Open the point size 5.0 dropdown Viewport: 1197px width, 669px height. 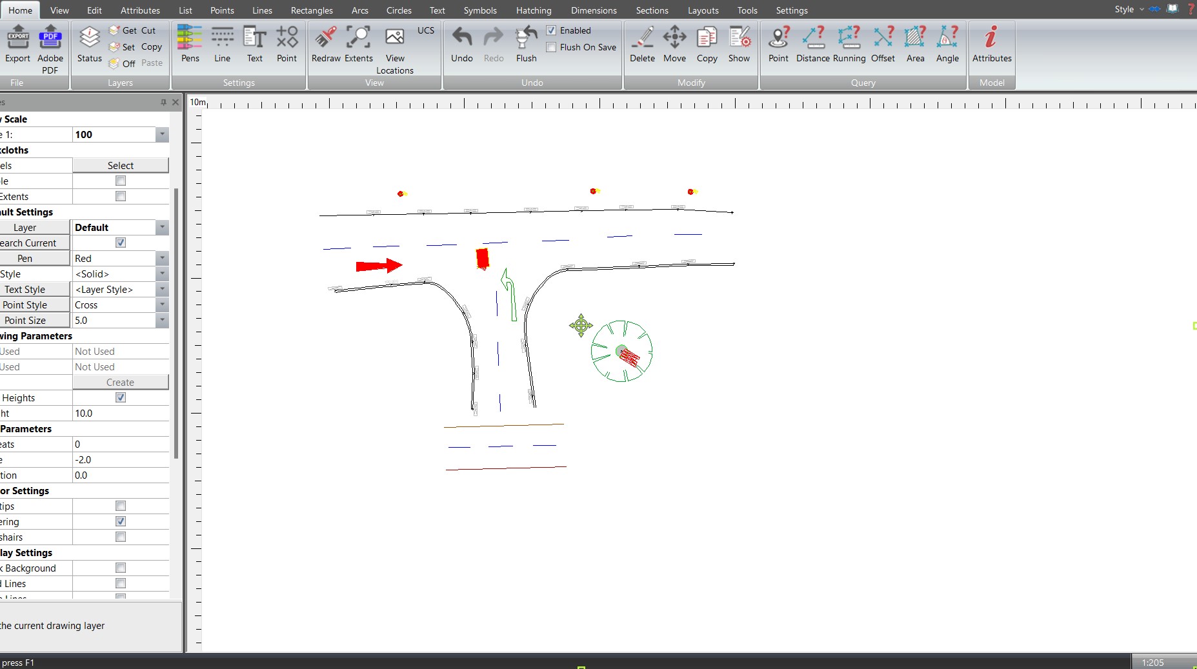click(162, 320)
